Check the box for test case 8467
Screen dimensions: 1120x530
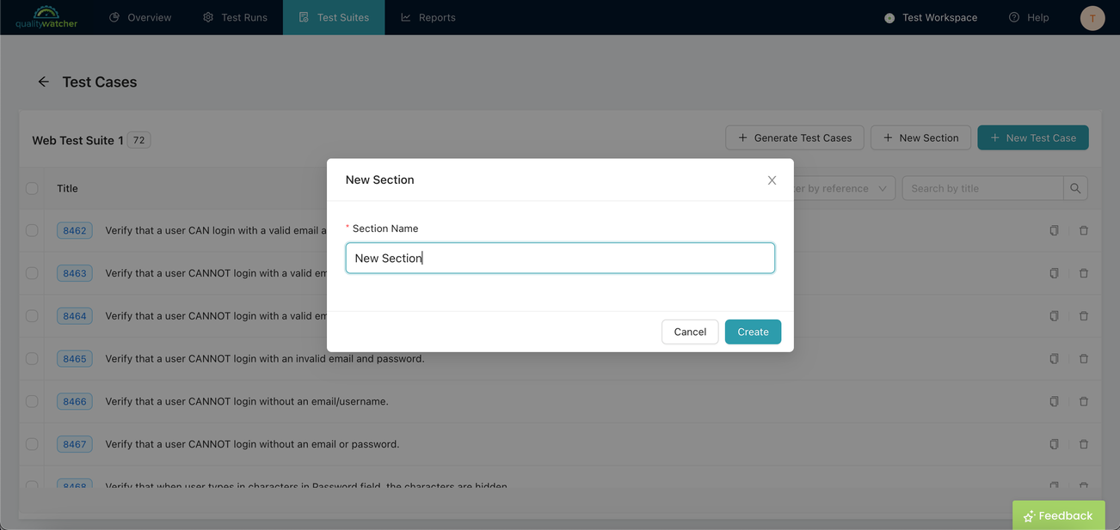coord(32,444)
